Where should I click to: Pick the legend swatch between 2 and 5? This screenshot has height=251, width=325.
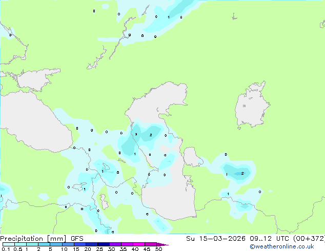[x=44, y=244]
